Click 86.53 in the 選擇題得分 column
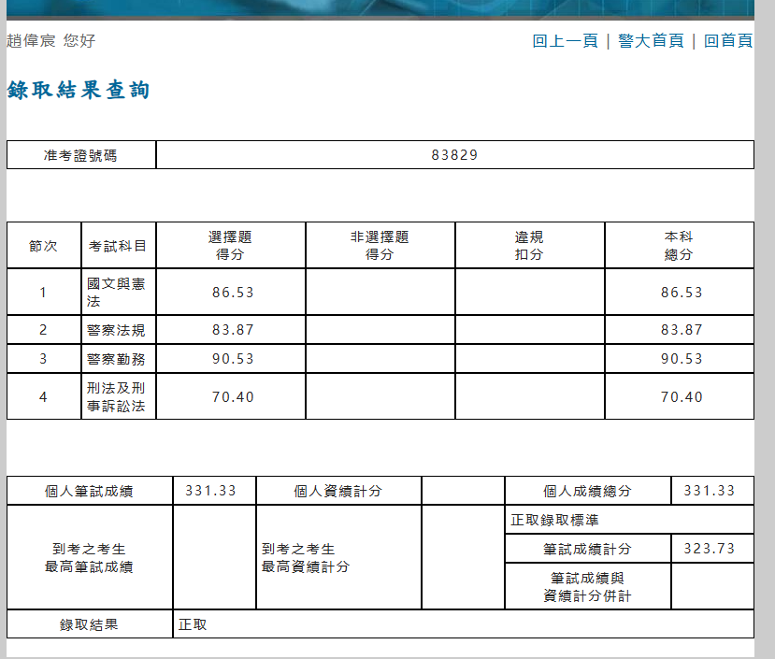 233,293
